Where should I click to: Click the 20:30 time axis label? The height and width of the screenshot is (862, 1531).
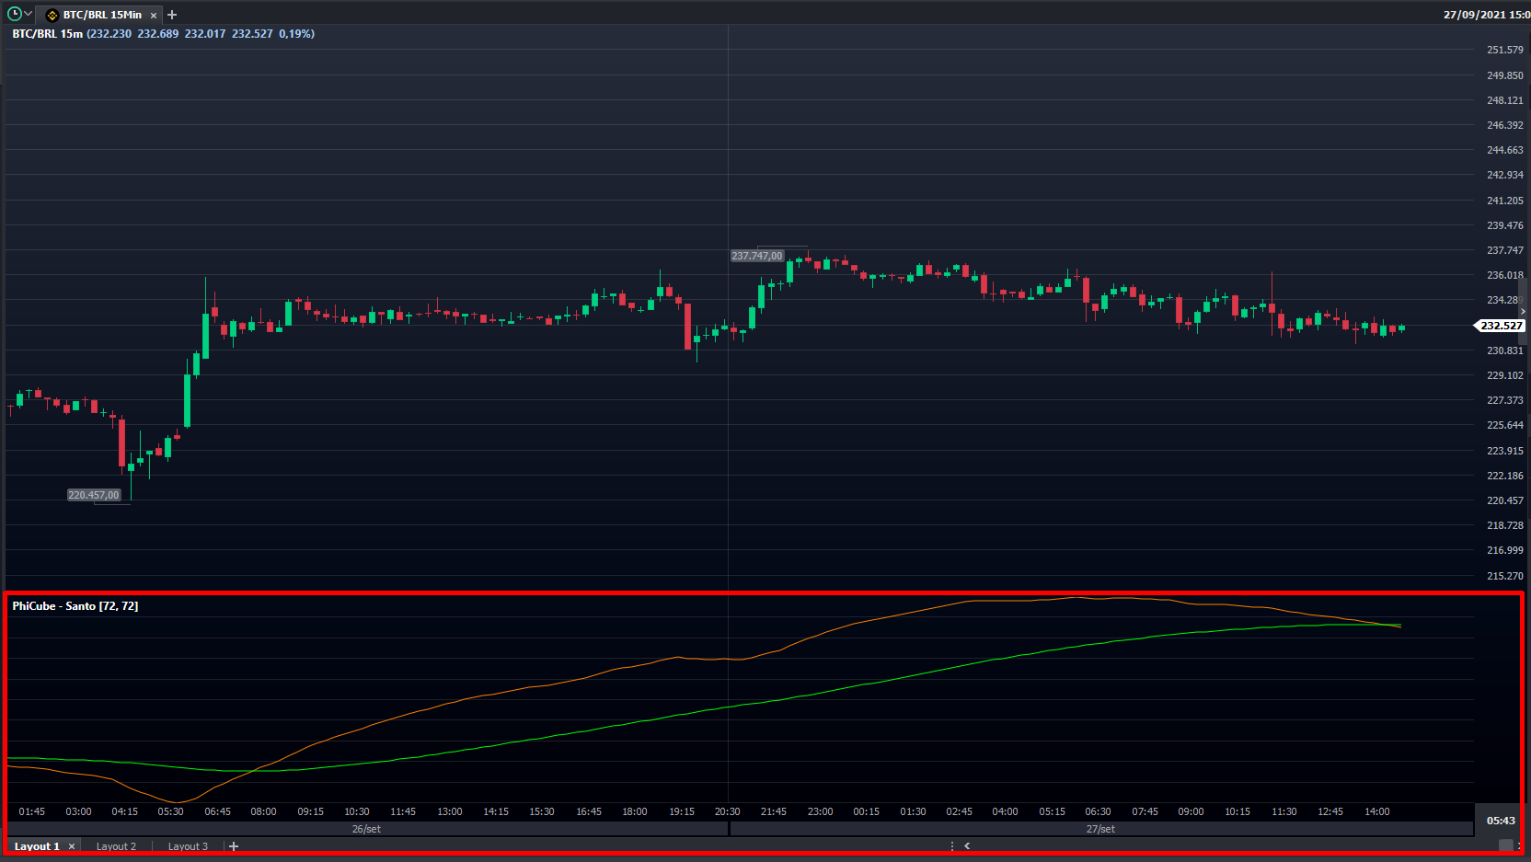tap(727, 811)
